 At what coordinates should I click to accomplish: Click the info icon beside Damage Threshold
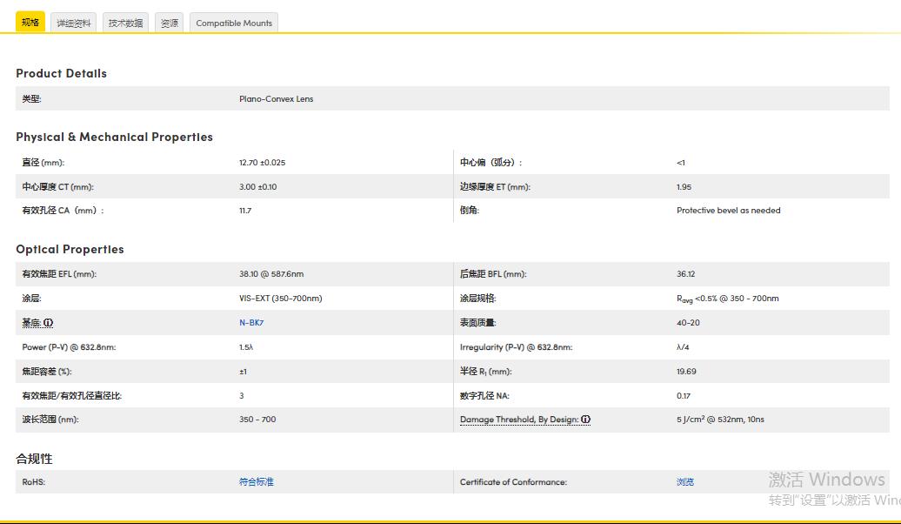click(586, 420)
